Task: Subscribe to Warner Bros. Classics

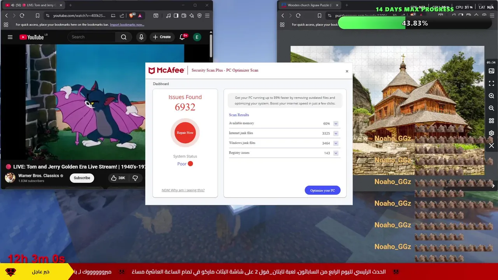Action: [82, 178]
